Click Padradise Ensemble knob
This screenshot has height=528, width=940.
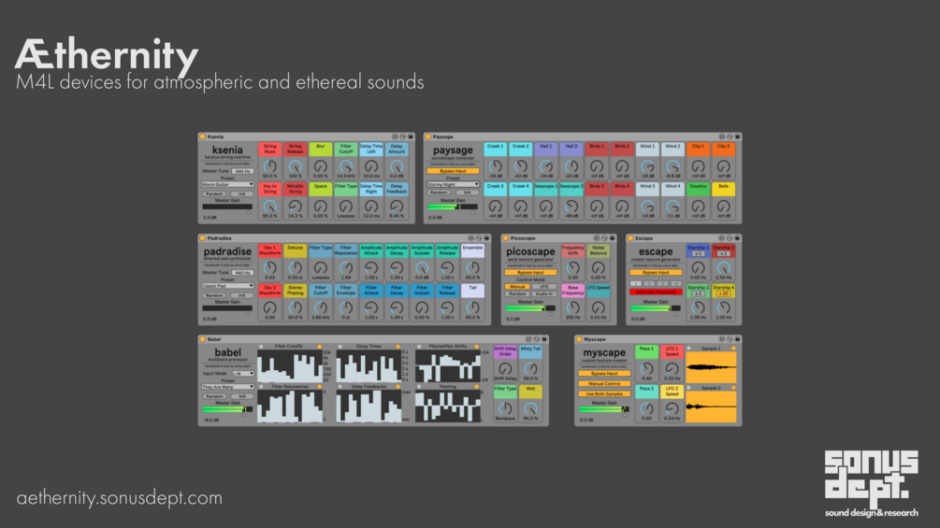pyautogui.click(x=472, y=268)
